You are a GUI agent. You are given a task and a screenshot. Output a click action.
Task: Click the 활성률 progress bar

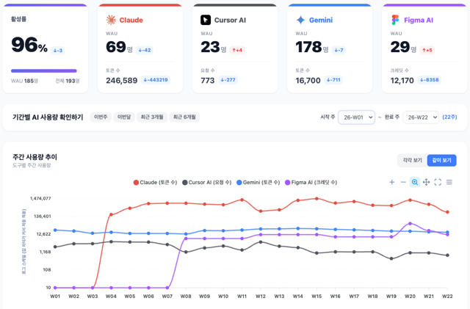(x=45, y=71)
